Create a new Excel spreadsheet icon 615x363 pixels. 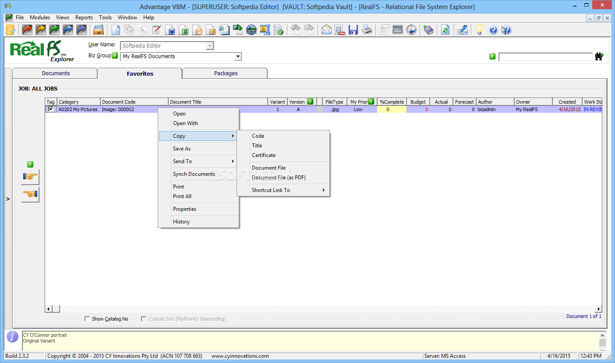click(x=184, y=30)
